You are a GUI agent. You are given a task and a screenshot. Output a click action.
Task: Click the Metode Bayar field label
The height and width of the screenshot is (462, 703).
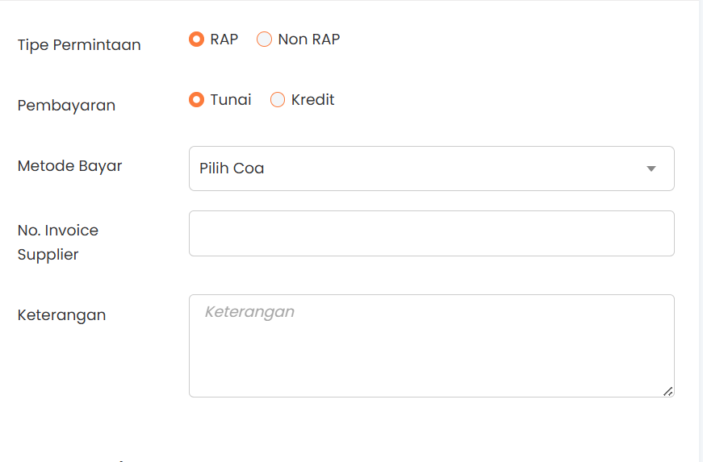[x=70, y=166]
